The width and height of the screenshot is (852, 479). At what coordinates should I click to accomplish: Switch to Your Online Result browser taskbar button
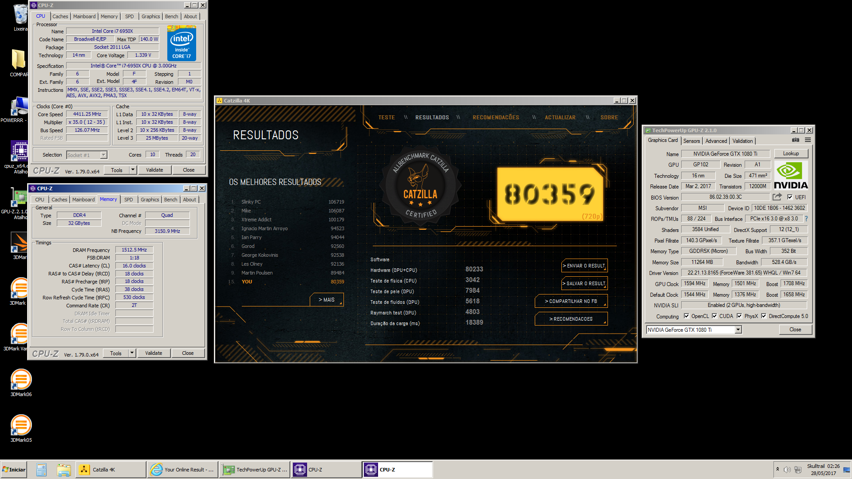click(183, 470)
